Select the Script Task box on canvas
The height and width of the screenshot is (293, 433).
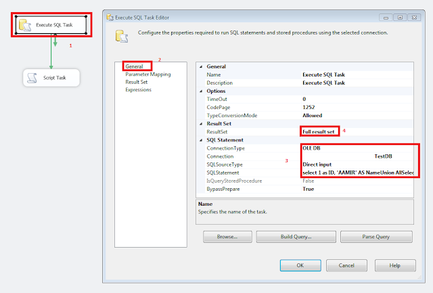[51, 78]
